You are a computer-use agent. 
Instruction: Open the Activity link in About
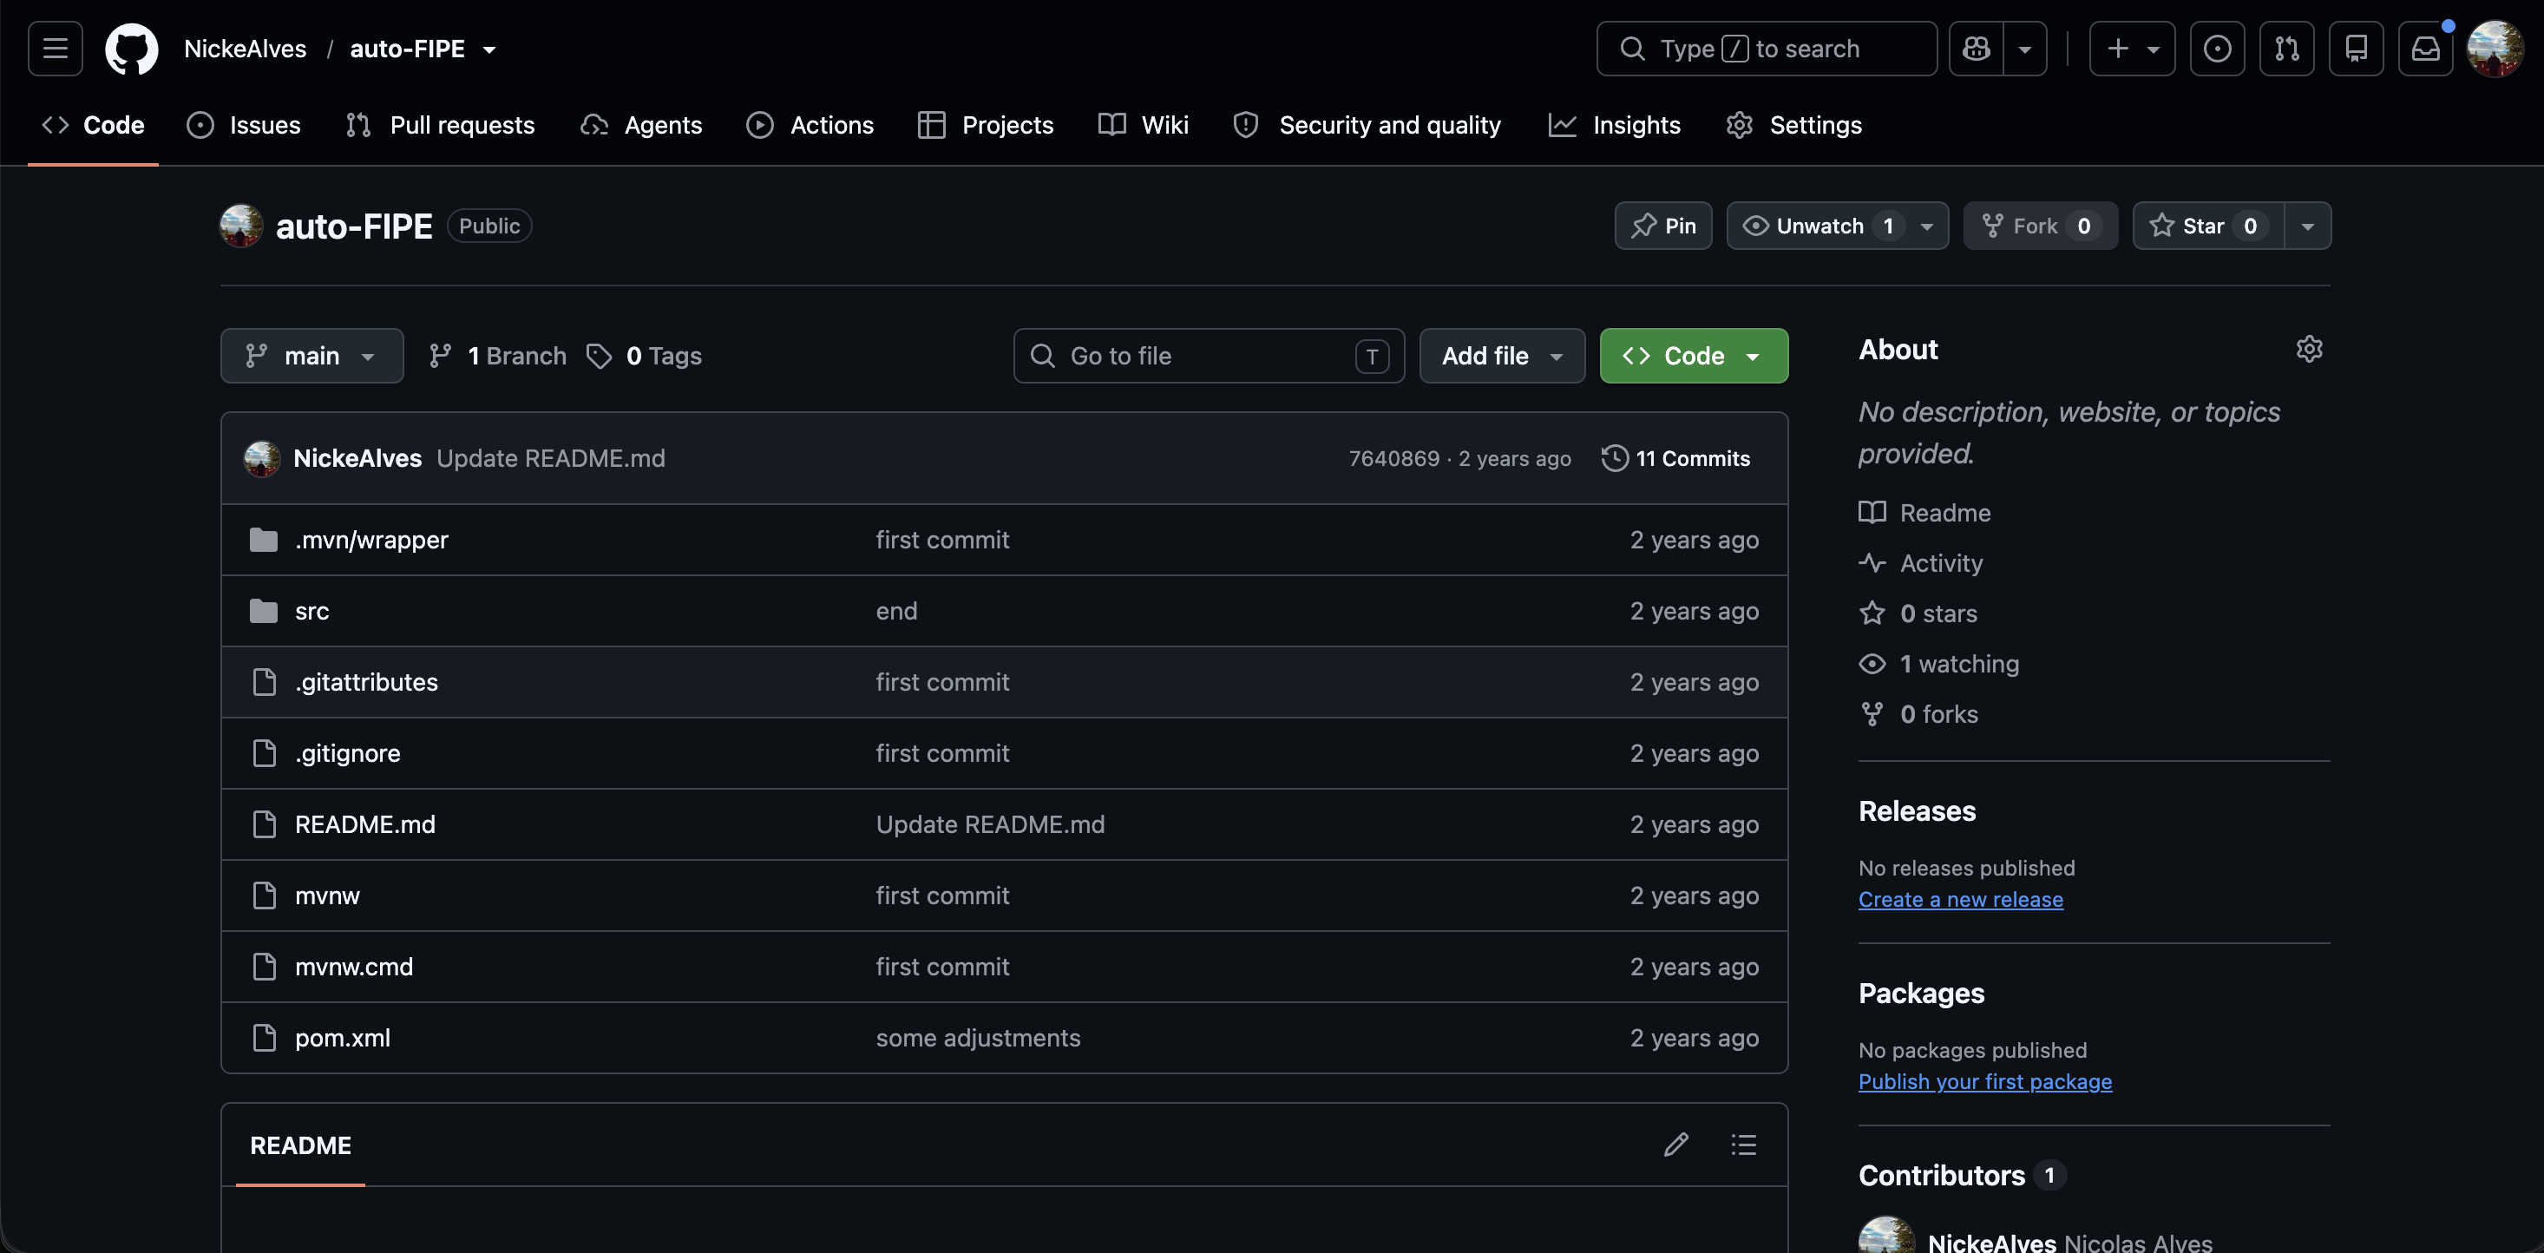[1921, 563]
